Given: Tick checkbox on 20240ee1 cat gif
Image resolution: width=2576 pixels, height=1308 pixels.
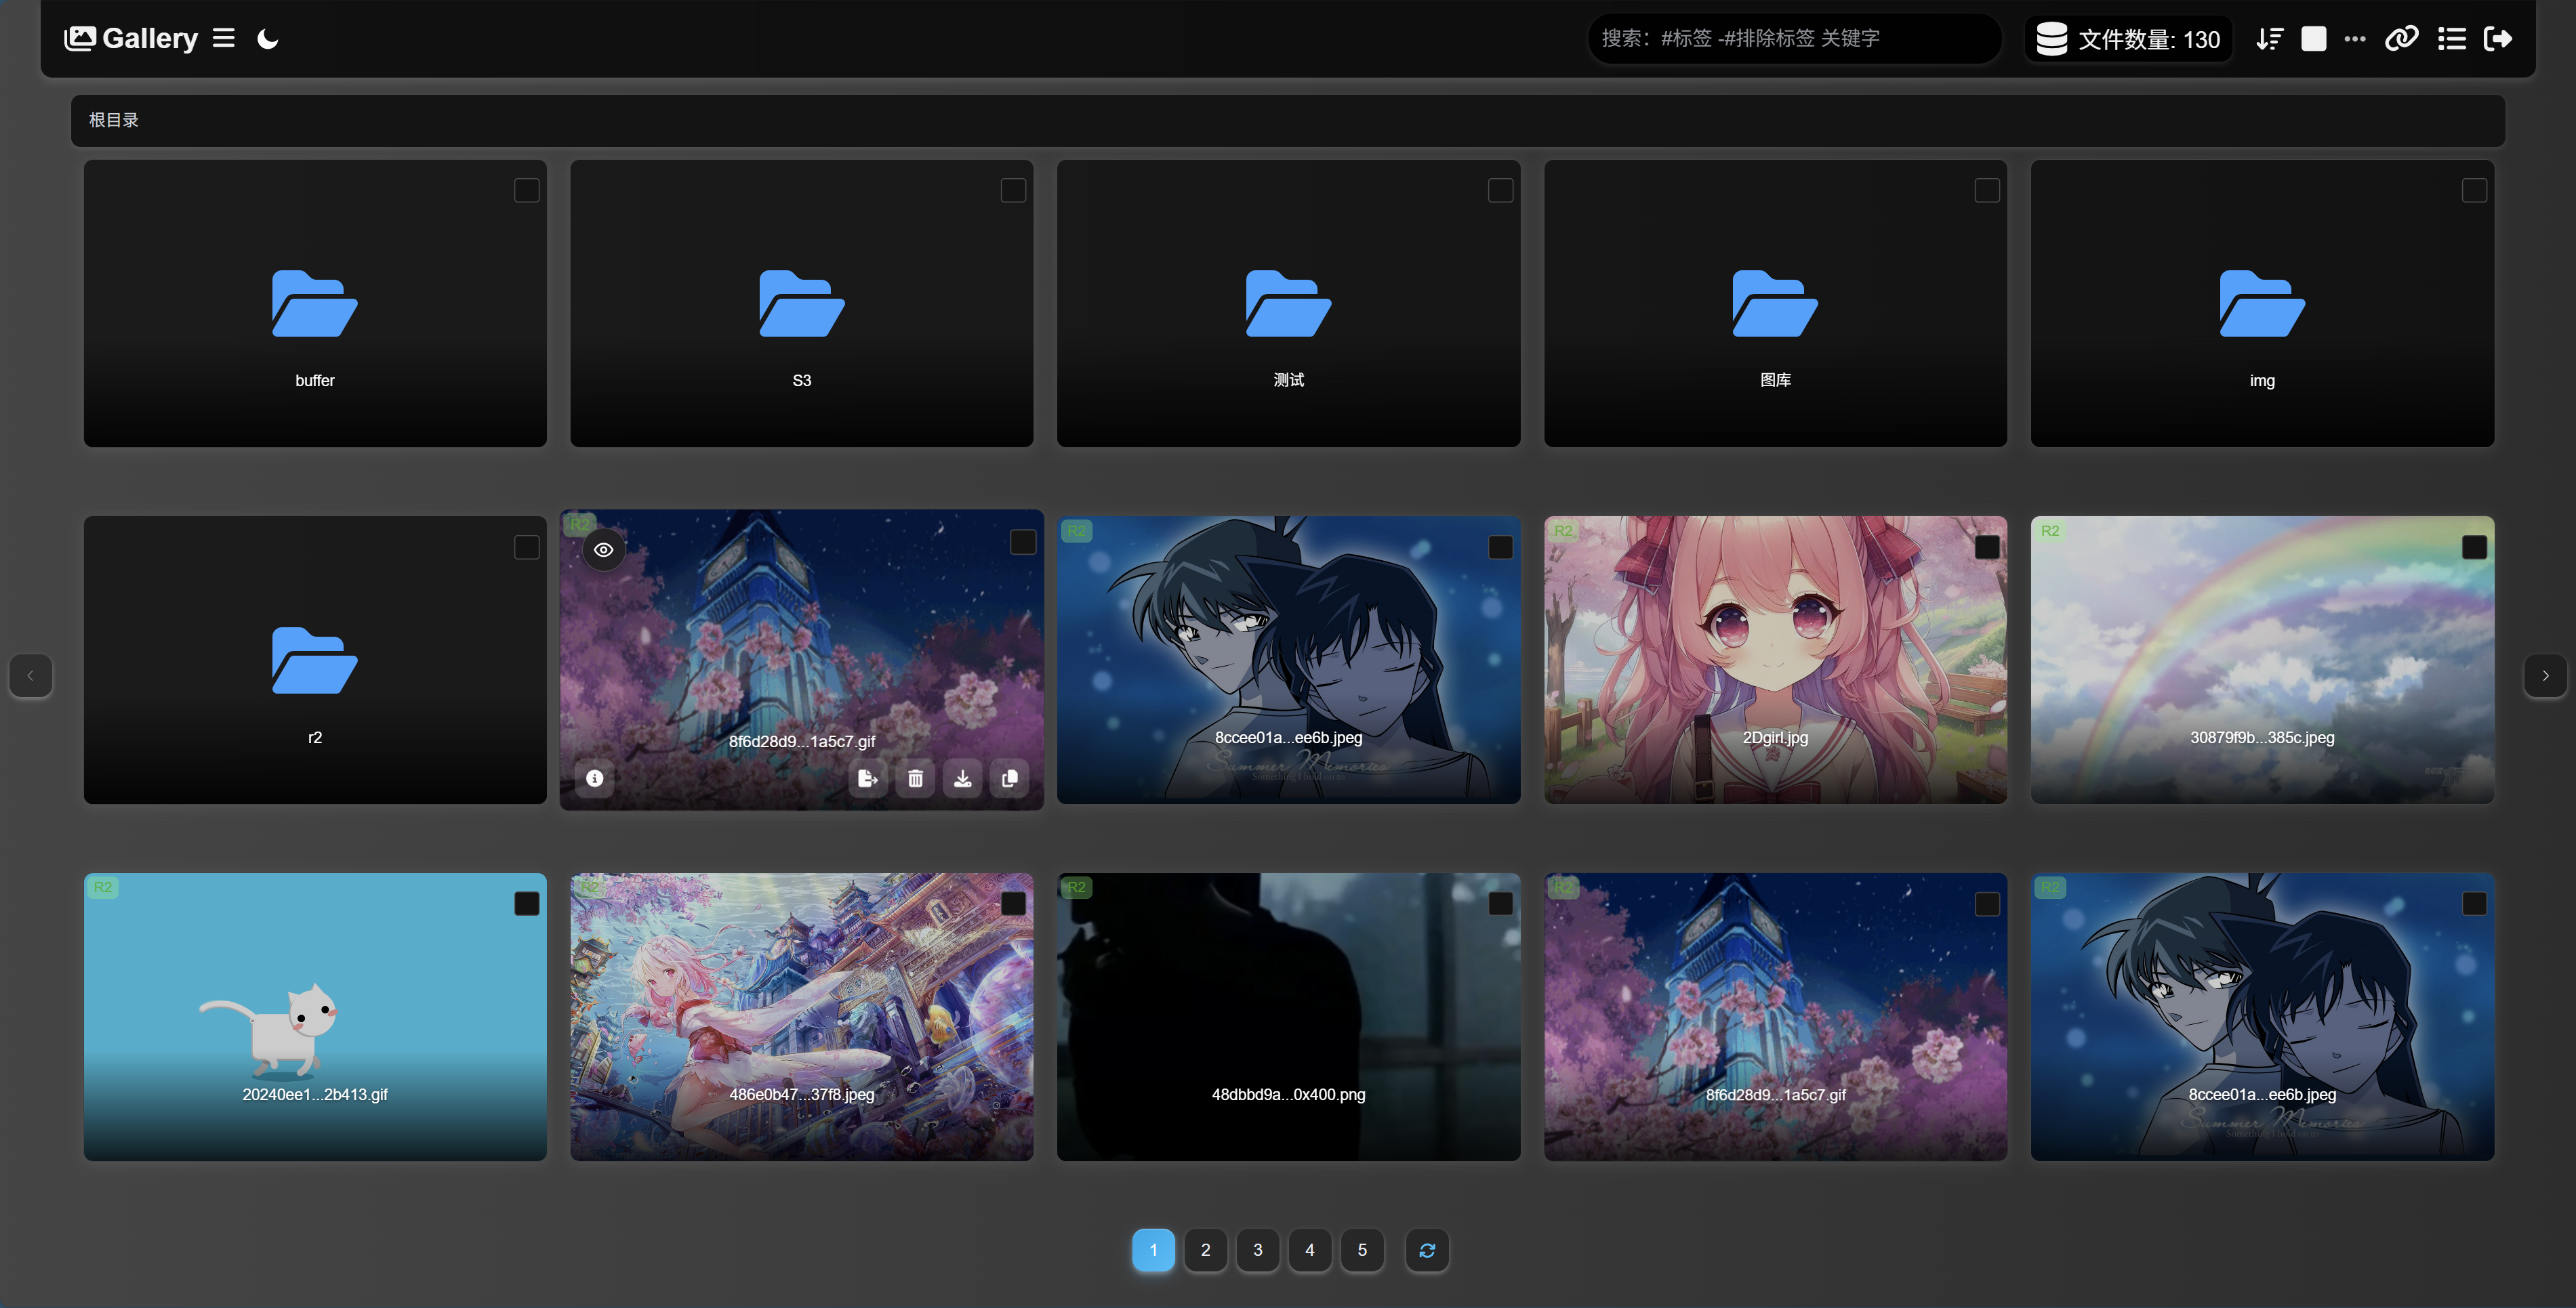Looking at the screenshot, I should pyautogui.click(x=526, y=904).
